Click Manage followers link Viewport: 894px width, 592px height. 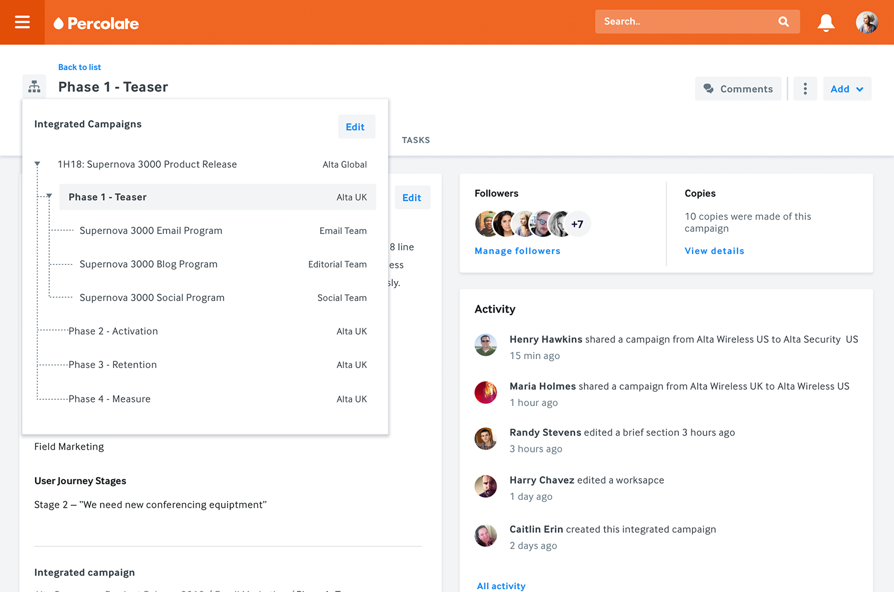click(x=517, y=251)
